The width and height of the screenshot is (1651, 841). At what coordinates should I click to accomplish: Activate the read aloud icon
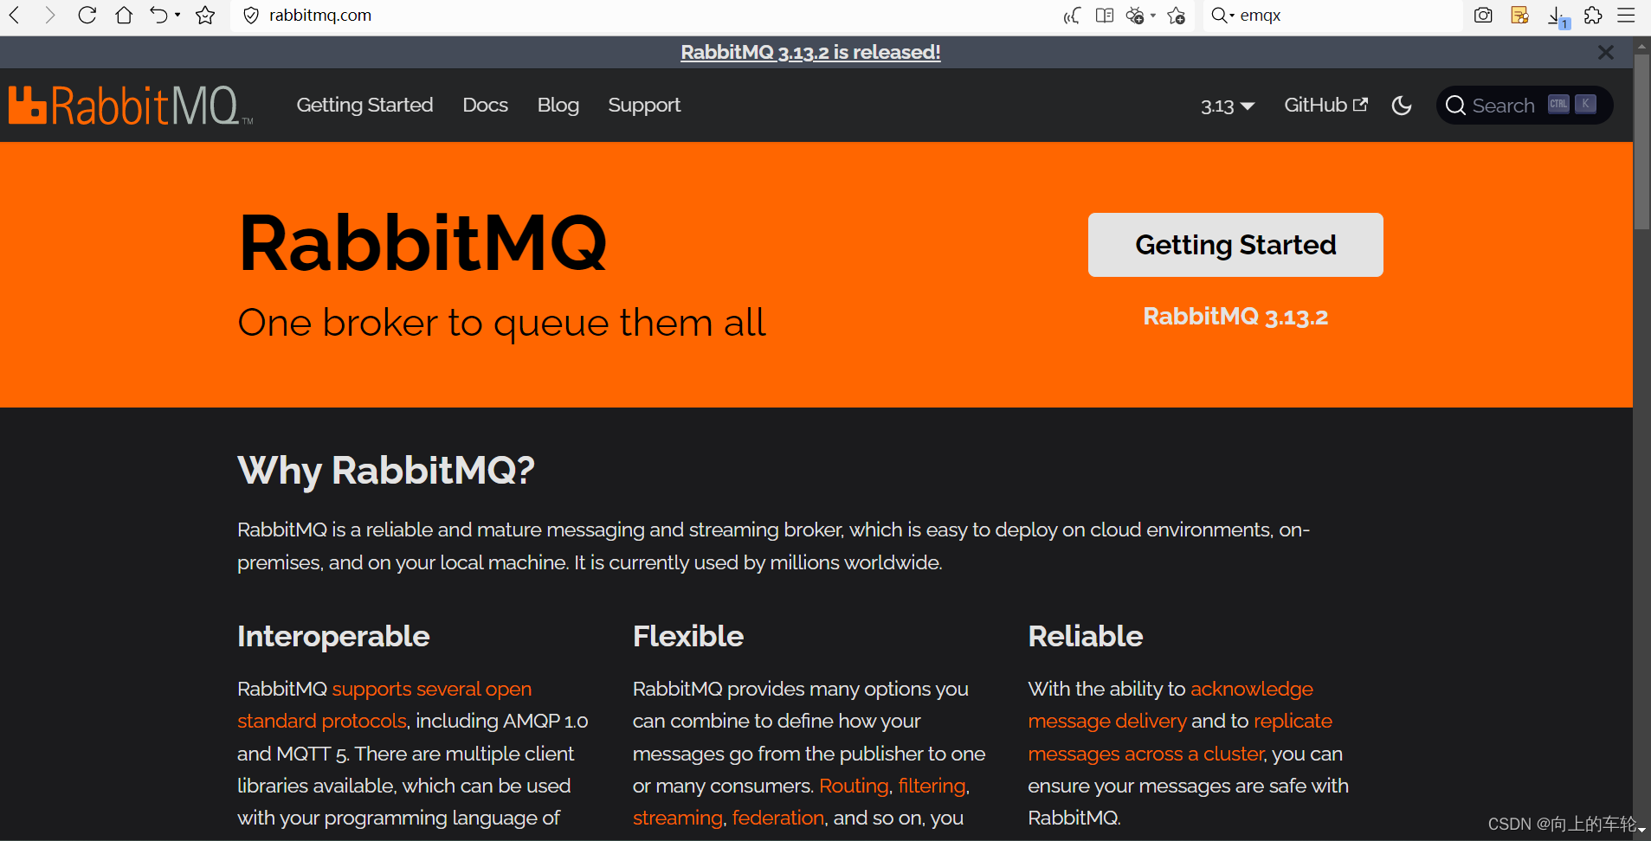pyautogui.click(x=1072, y=16)
